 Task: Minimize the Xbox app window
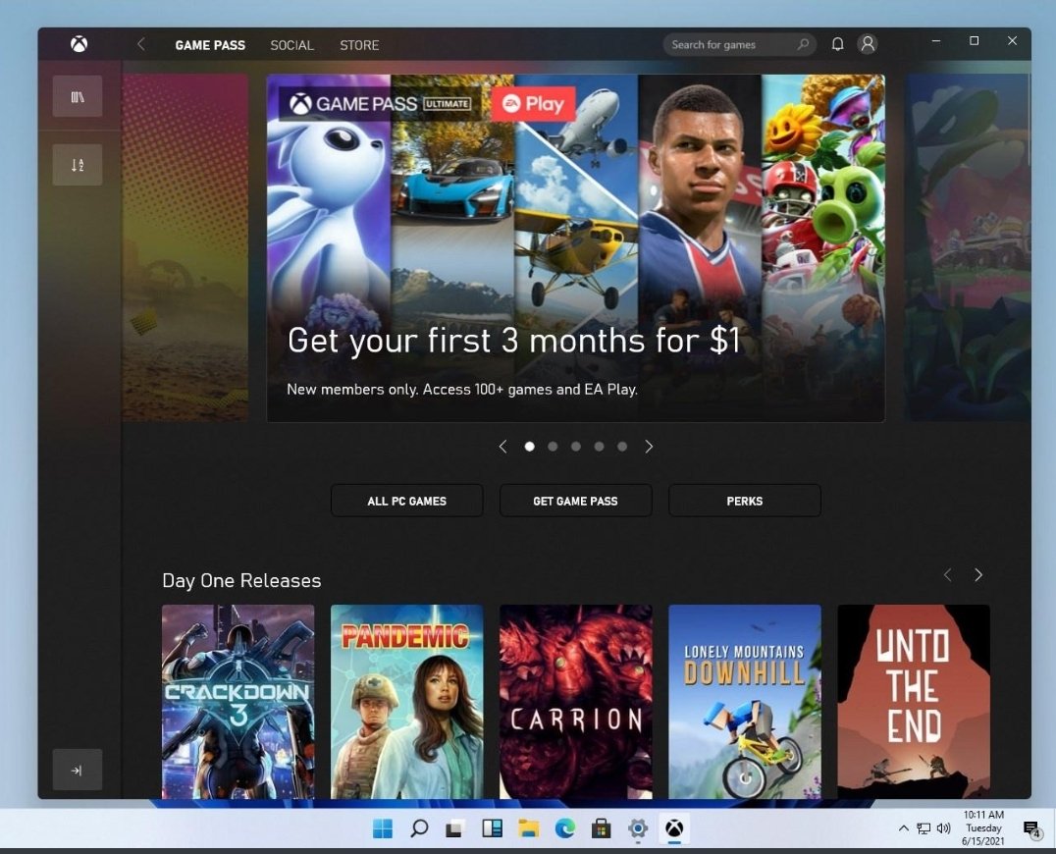point(935,41)
